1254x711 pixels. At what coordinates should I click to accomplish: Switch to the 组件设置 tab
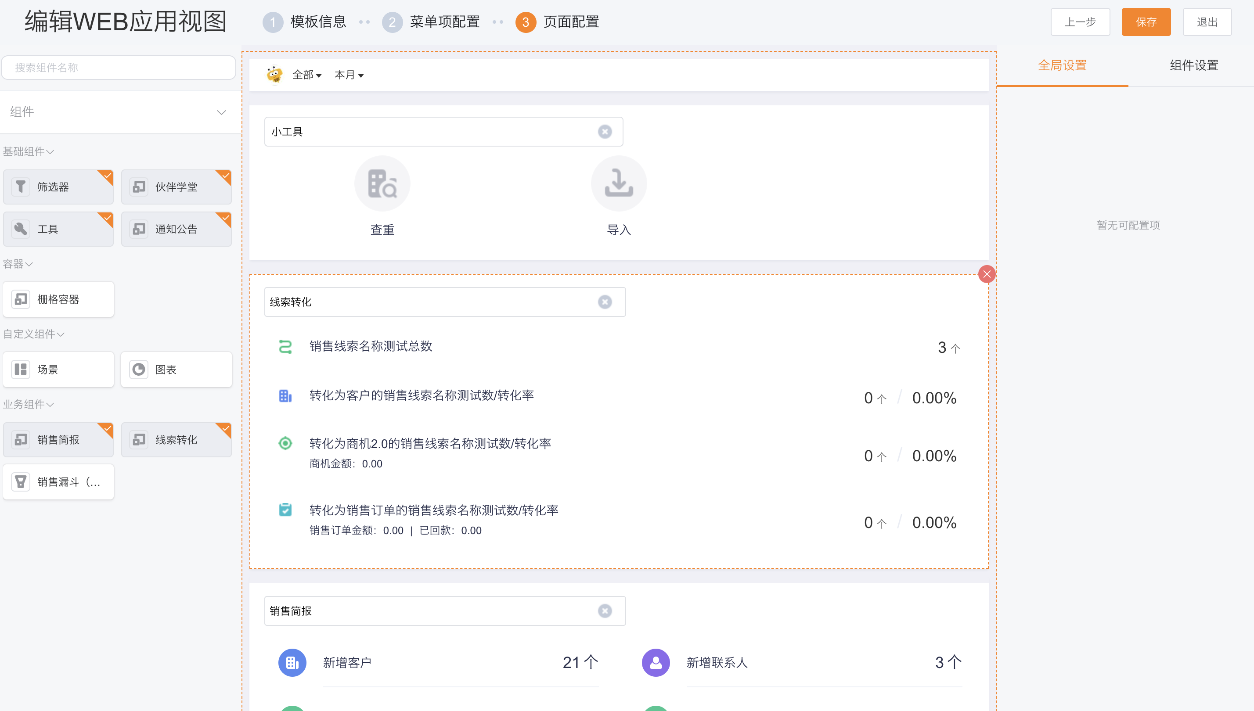tap(1193, 65)
